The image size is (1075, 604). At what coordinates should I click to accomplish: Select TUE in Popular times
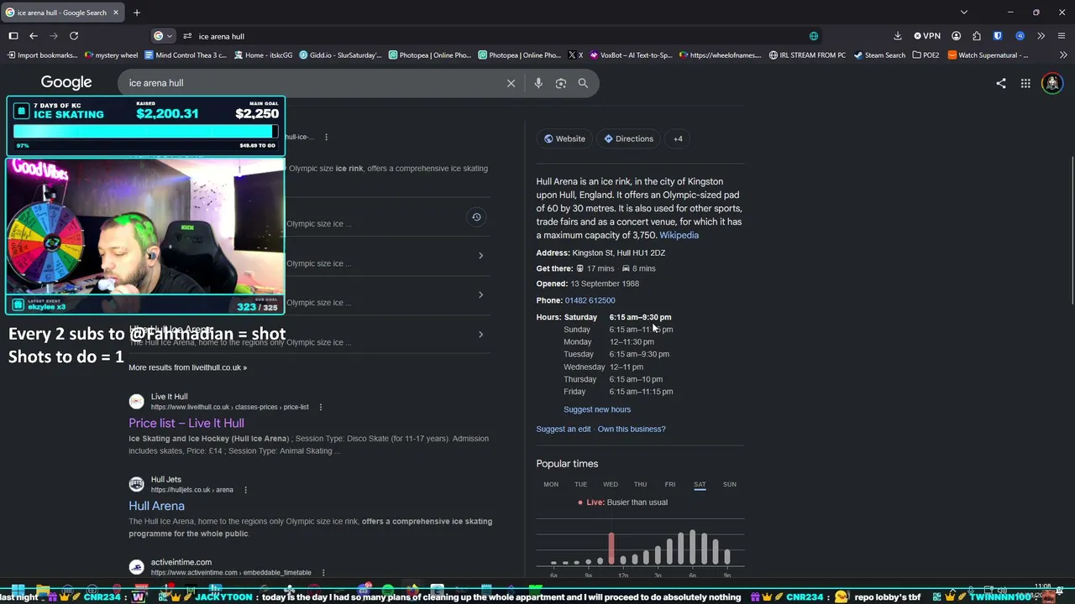[580, 484]
